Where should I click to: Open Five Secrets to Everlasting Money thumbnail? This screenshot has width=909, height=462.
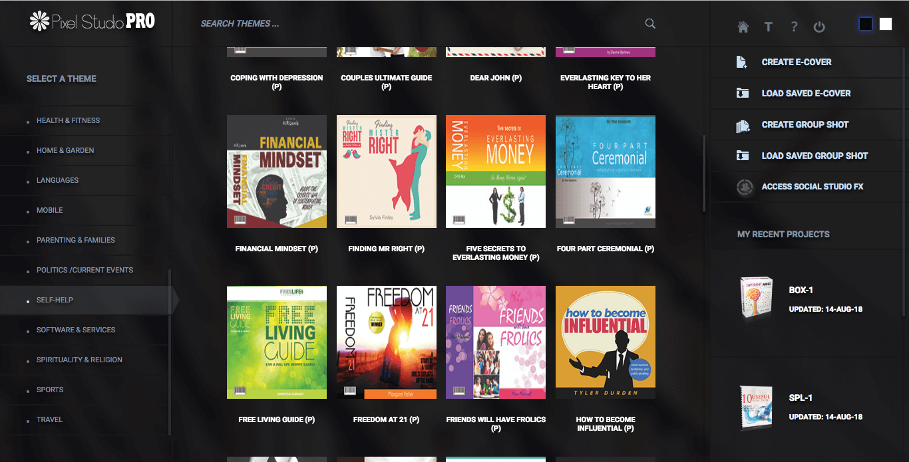[x=496, y=172]
